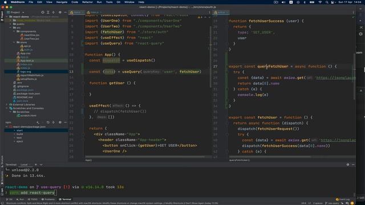Collapse the src folder
Viewport: 365px width, 205px height.
pos(10,28)
